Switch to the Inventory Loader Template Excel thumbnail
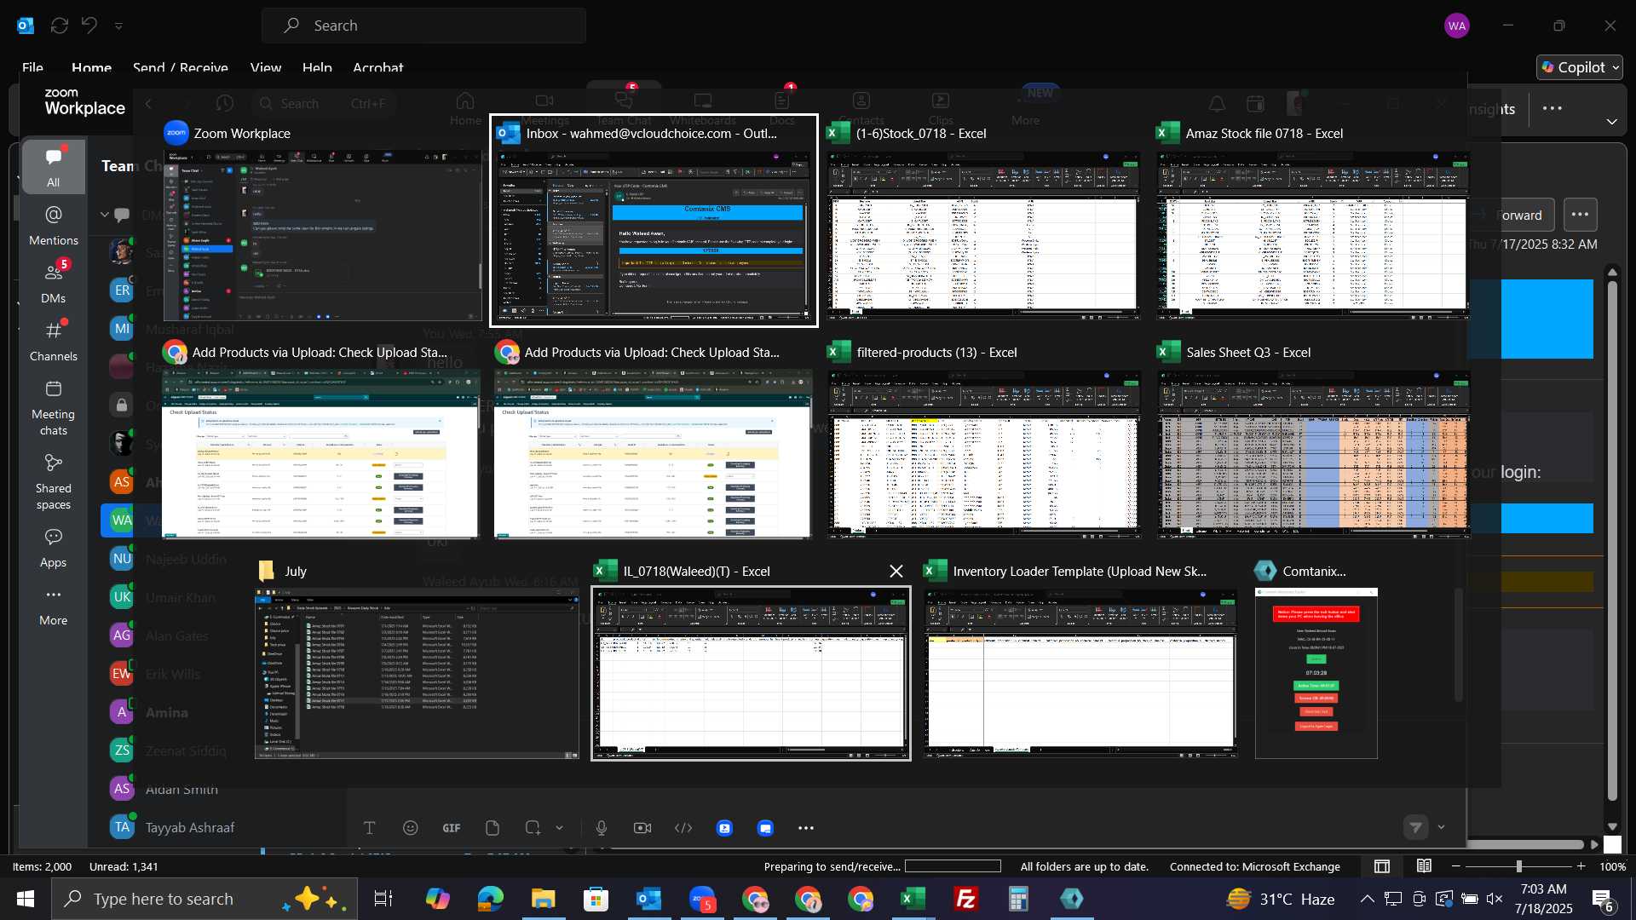The height and width of the screenshot is (920, 1636). (x=1081, y=674)
